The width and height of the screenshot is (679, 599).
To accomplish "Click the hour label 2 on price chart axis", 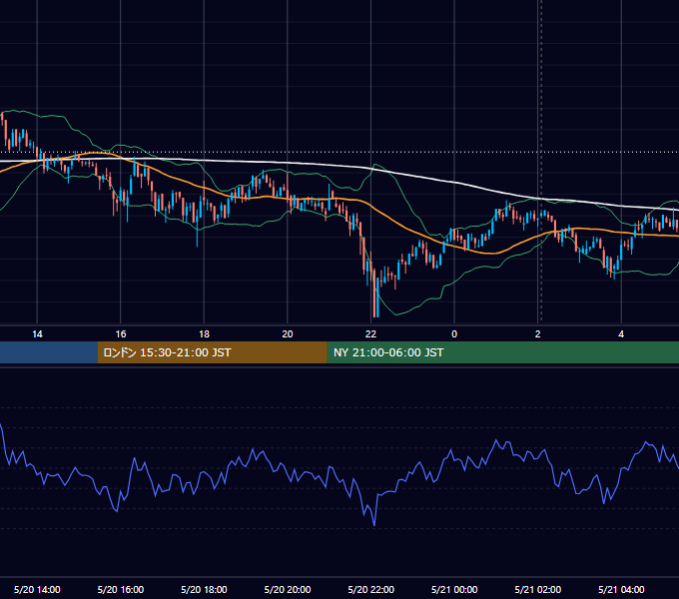I will [538, 334].
